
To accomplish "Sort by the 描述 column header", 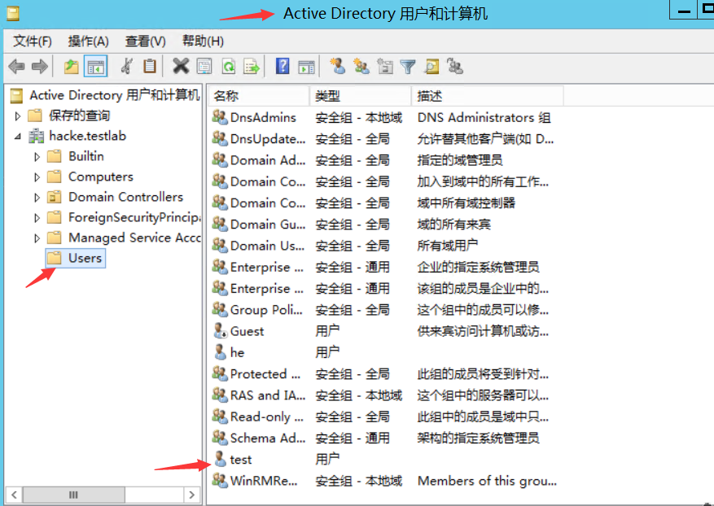I will [x=488, y=96].
